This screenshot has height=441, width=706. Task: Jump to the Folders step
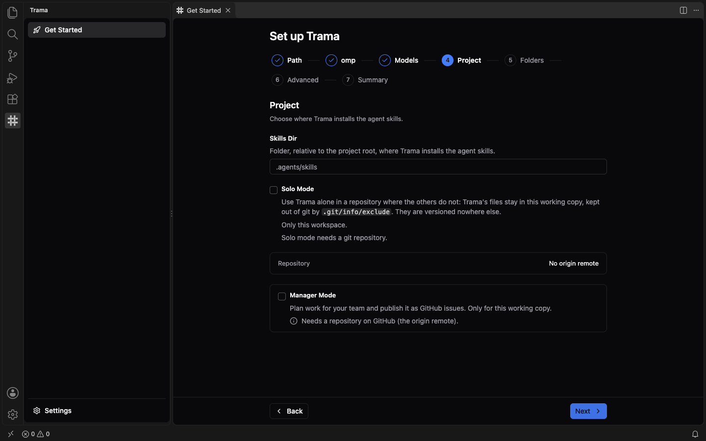pos(525,60)
